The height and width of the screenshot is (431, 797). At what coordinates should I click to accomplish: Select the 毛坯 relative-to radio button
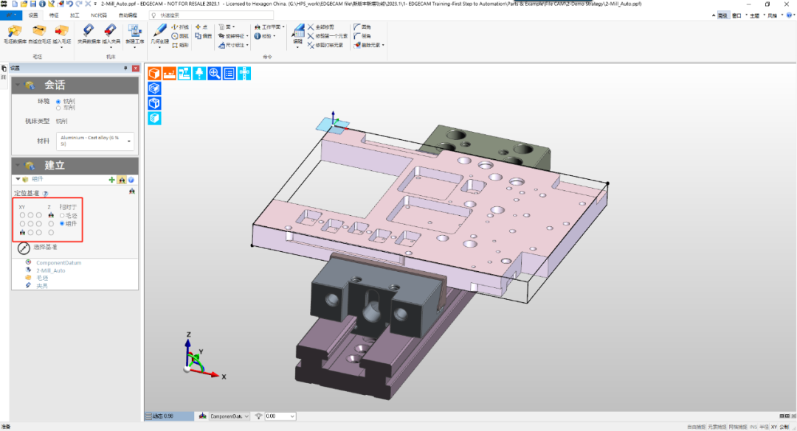(x=62, y=216)
